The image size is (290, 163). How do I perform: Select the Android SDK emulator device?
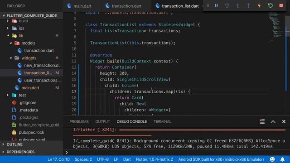tap(221, 159)
